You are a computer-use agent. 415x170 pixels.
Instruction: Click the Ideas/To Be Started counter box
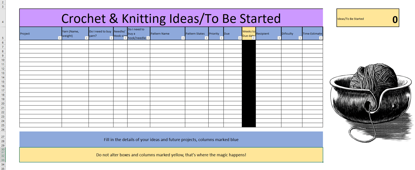[x=368, y=18]
